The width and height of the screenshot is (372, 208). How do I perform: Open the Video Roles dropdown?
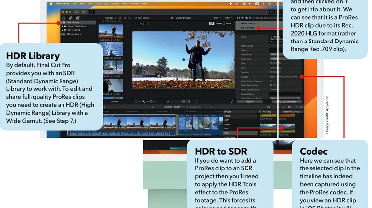(x=276, y=55)
